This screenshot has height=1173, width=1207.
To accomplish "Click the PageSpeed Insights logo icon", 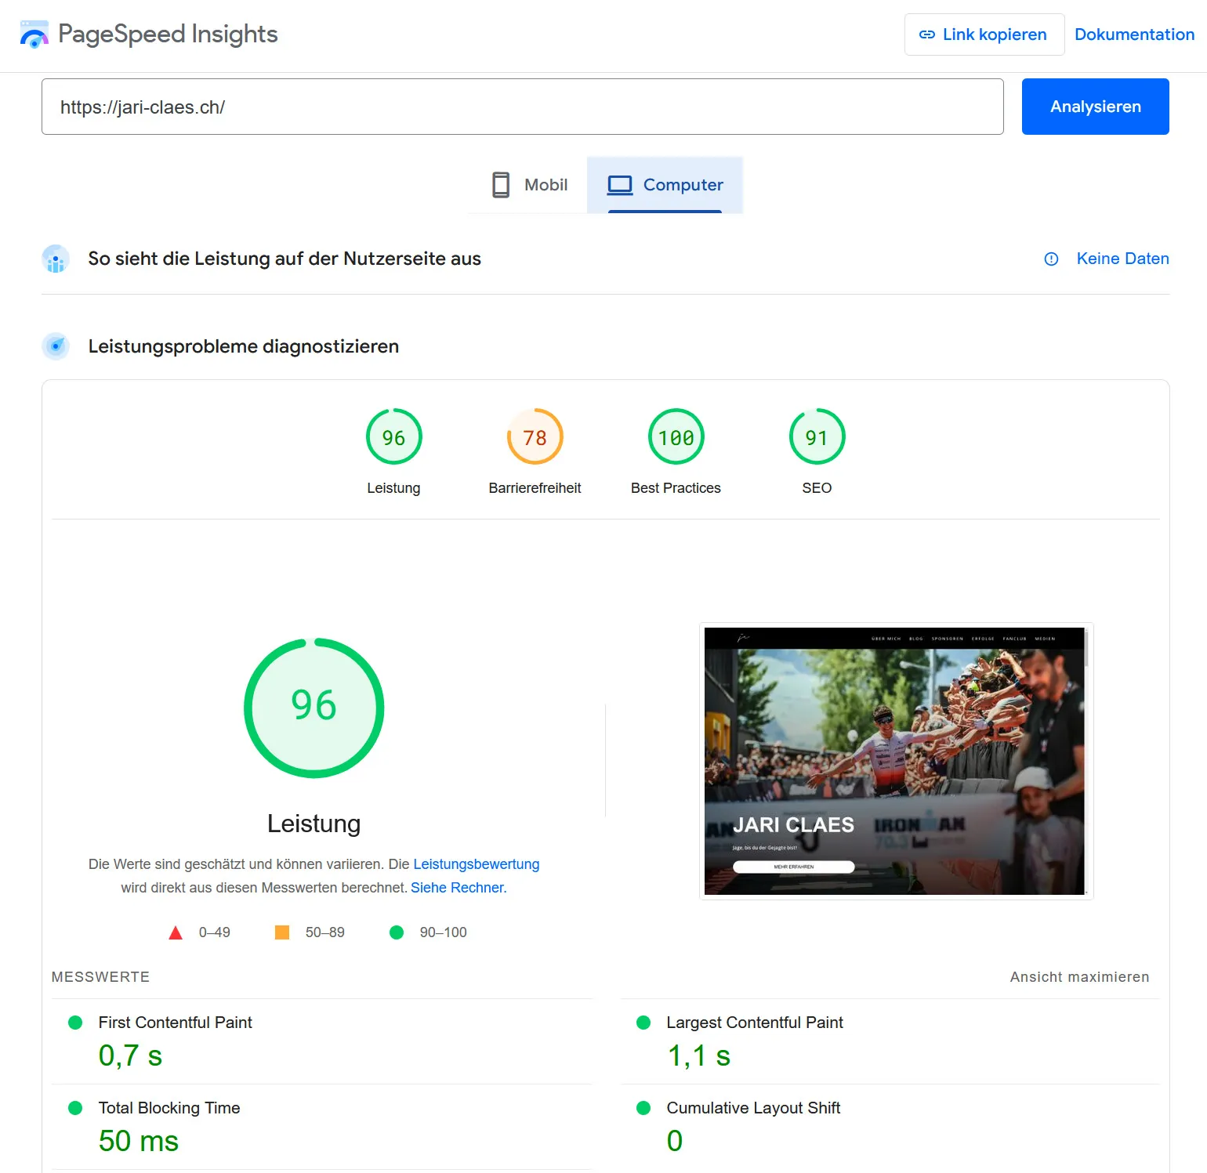I will point(34,34).
